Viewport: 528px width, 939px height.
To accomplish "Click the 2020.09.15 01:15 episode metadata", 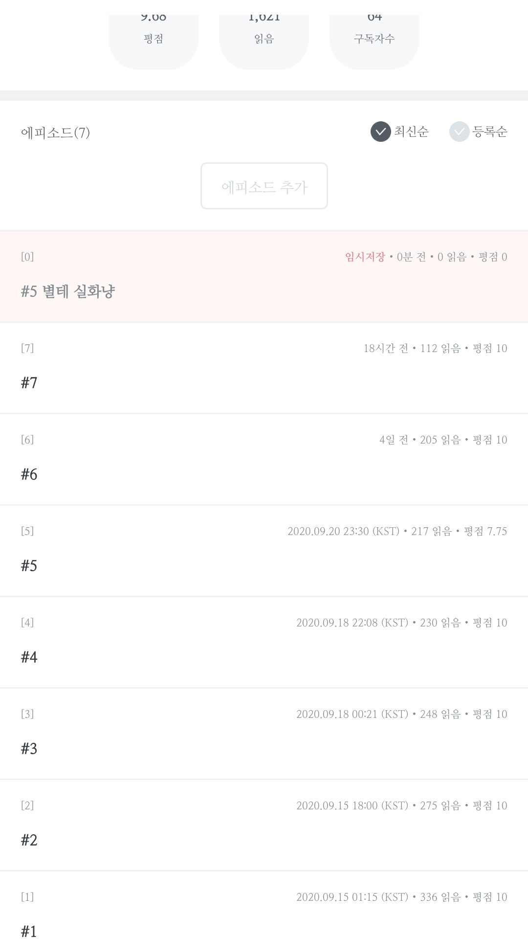I will coord(352,897).
